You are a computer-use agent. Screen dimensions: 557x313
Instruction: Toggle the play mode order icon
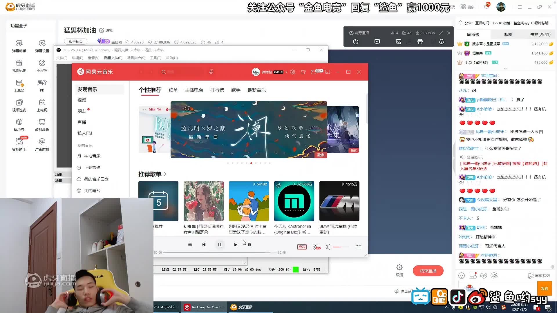click(x=190, y=245)
